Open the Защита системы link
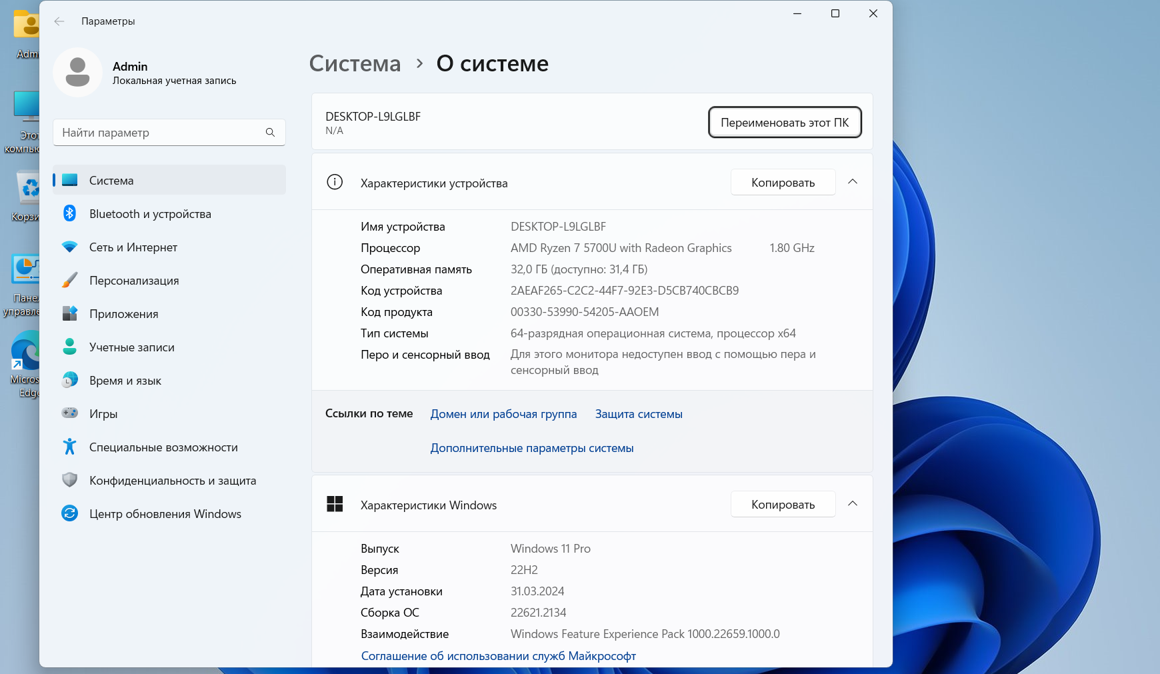Image resolution: width=1160 pixels, height=674 pixels. point(639,414)
